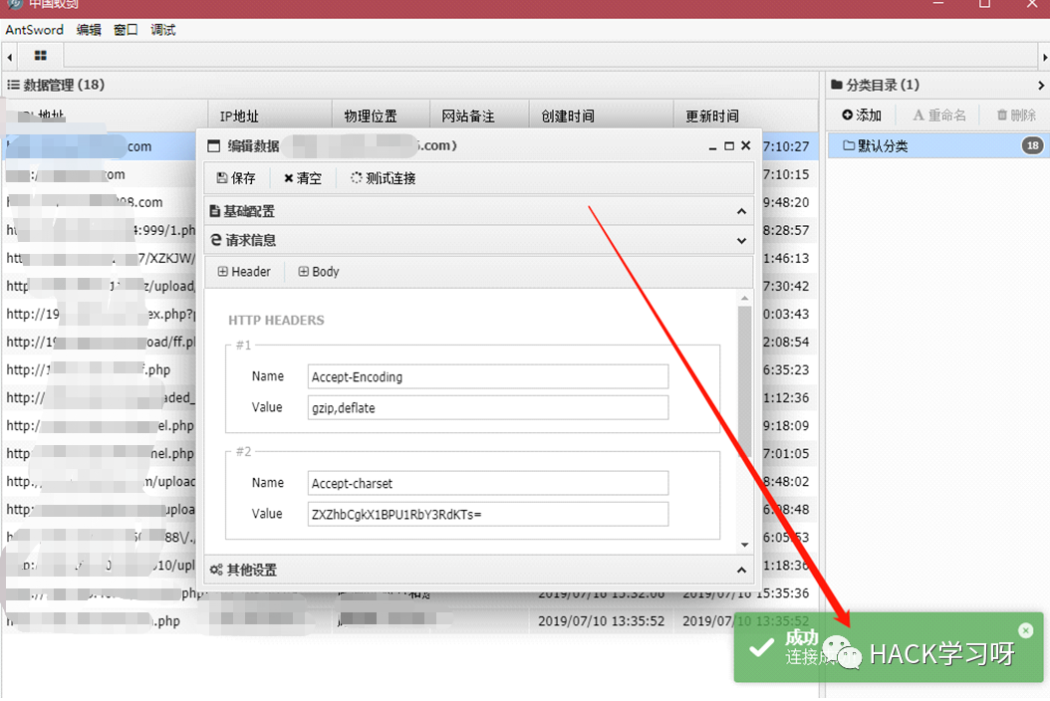Click 删除 to delete the category

(x=1016, y=116)
